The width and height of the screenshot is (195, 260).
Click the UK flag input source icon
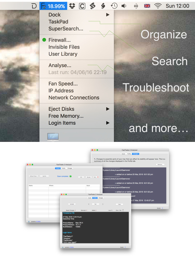pos(147,6)
